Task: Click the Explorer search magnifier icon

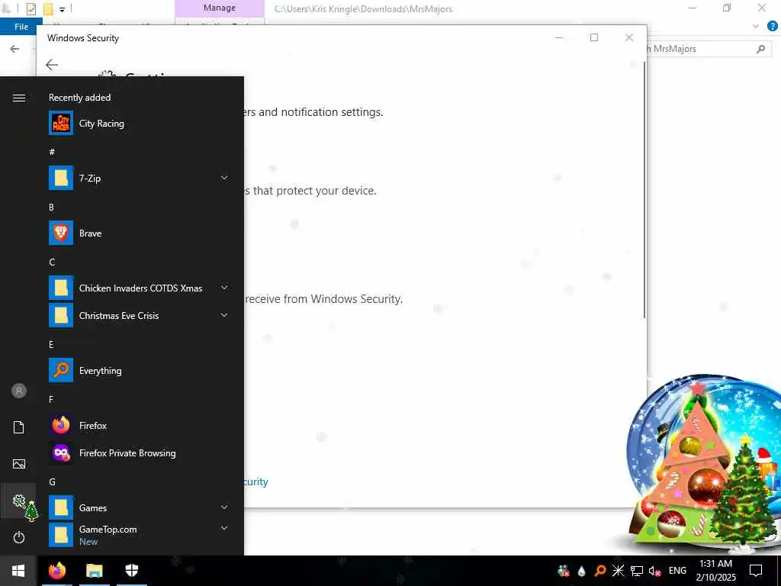Action: (760, 49)
